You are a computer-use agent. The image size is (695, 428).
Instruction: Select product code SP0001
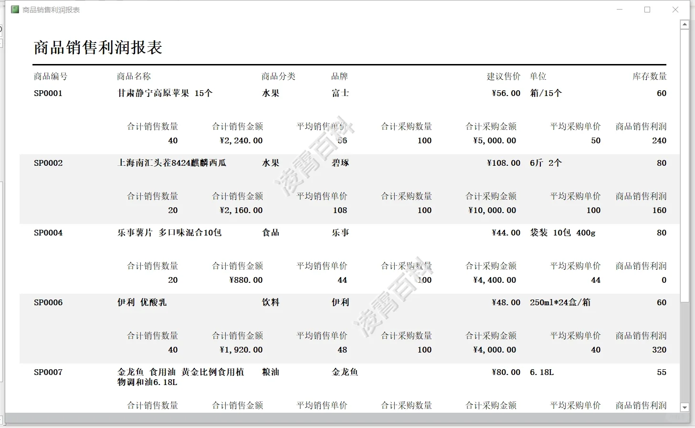[x=48, y=93]
